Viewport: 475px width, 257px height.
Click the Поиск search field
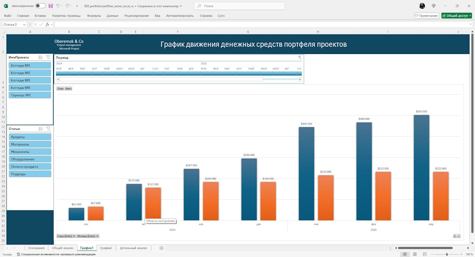pos(239,6)
